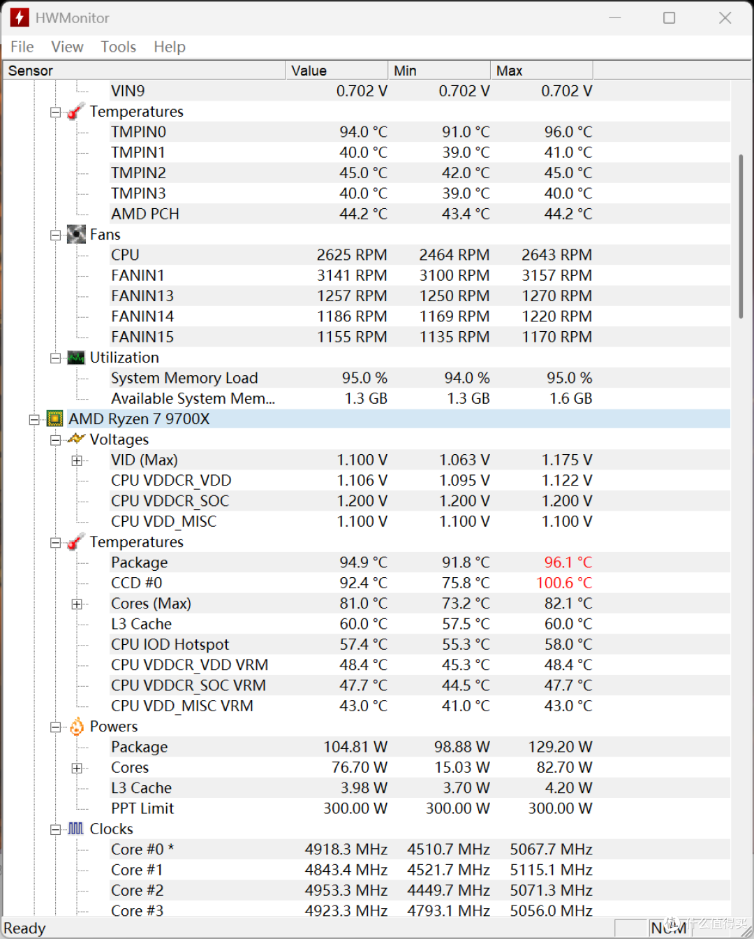
Task: Select the AMD Ryzen 7 9700X chip icon
Action: (54, 419)
